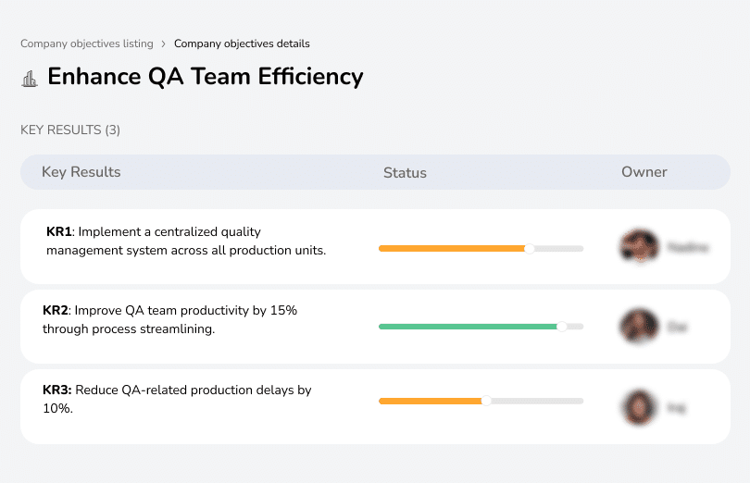Click the KEY RESULTS (3) heading
This screenshot has height=483, width=750.
click(70, 130)
